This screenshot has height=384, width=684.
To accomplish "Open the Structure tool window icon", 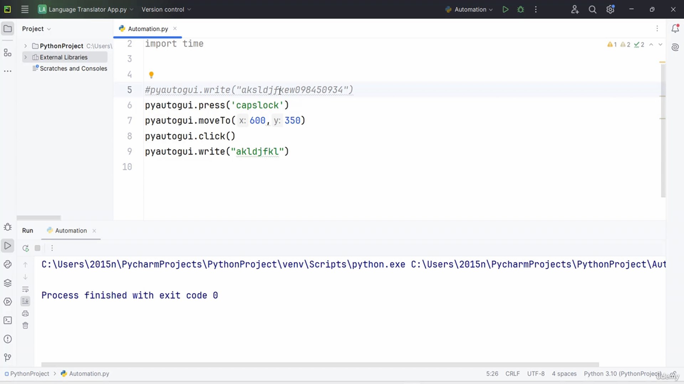I will click(7, 53).
